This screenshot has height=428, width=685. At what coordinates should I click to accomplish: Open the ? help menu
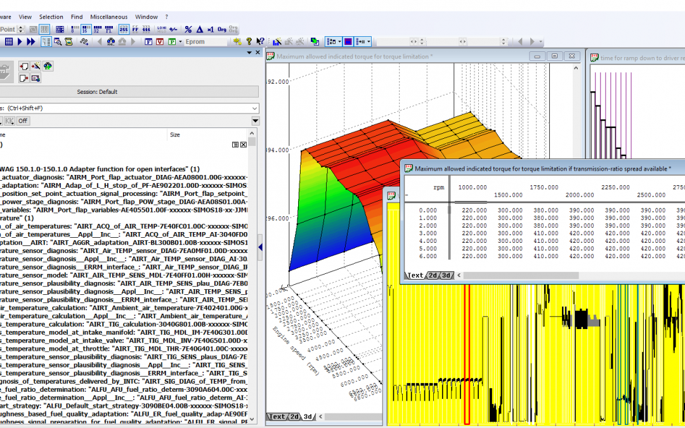166,16
